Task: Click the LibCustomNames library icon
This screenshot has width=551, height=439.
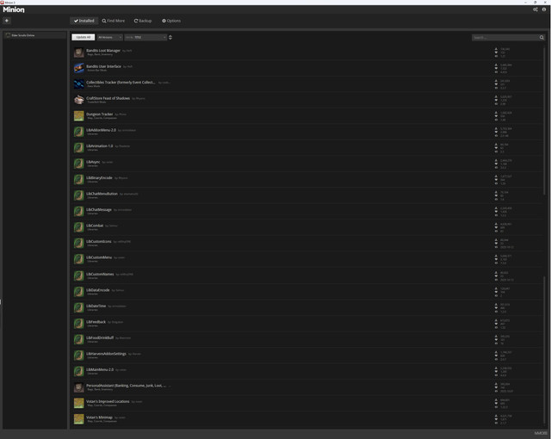Action: tap(78, 275)
